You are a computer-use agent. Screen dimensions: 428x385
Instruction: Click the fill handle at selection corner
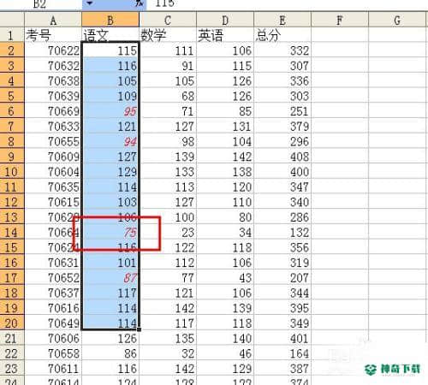(x=139, y=329)
